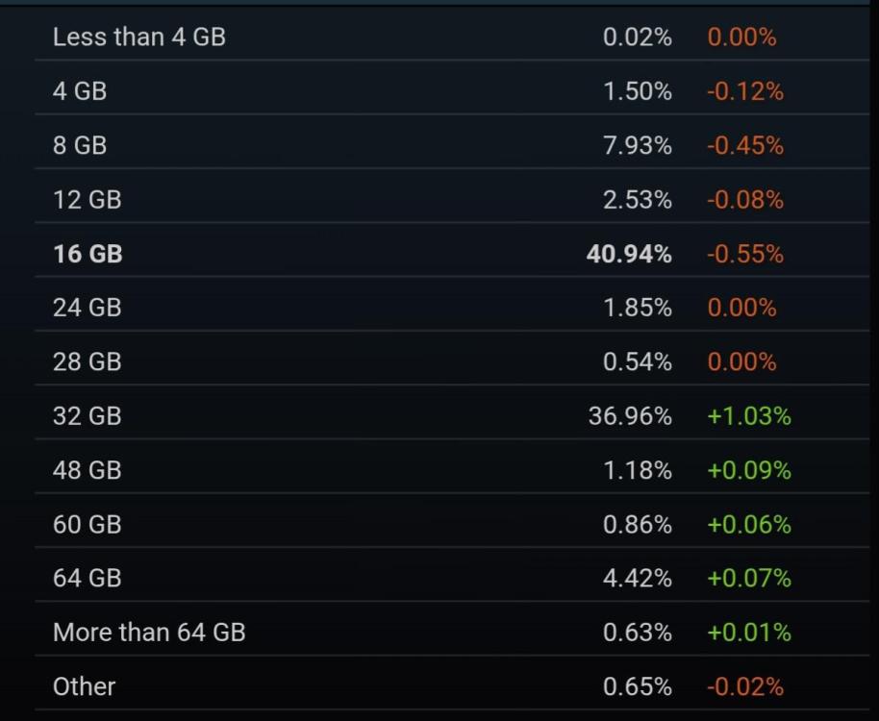Click the orange -0.55% change value

click(x=744, y=254)
